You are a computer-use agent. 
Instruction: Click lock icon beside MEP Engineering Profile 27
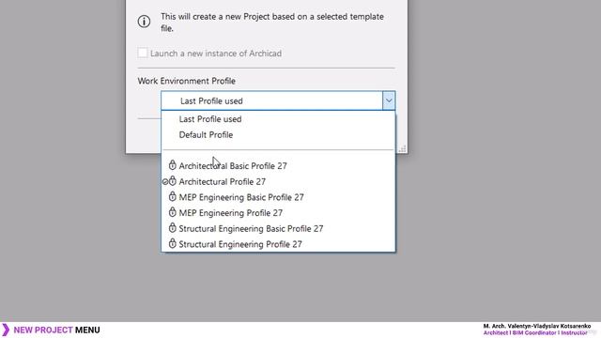[x=173, y=212]
